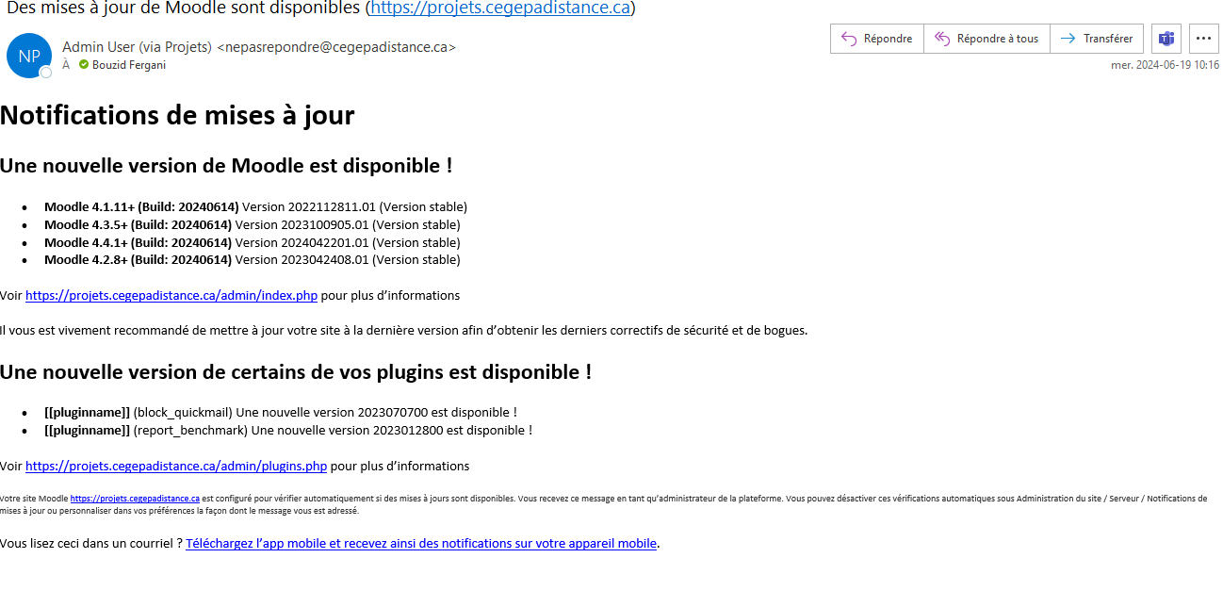Click small footer projets.cegepadistance.ca link
The image size is (1223, 607).
coord(135,499)
